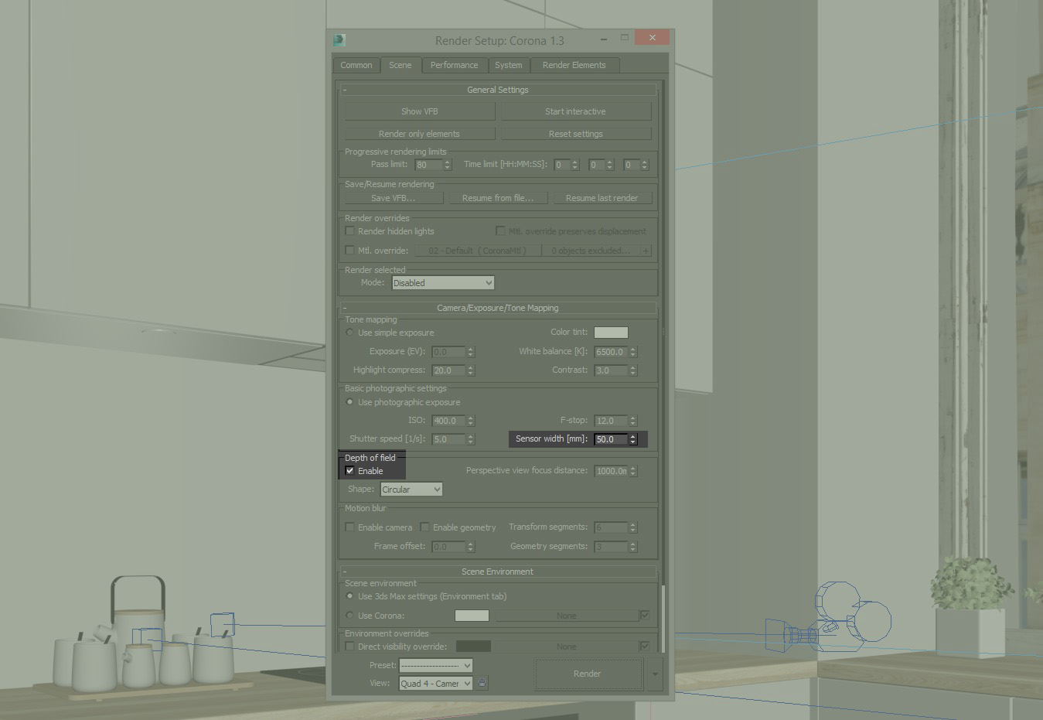Click the Show VFB button
Screen dimensions: 1043x720
[420, 111]
